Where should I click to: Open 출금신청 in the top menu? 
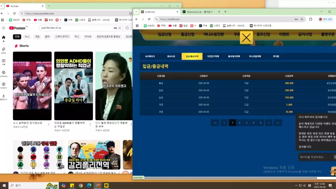point(187,34)
